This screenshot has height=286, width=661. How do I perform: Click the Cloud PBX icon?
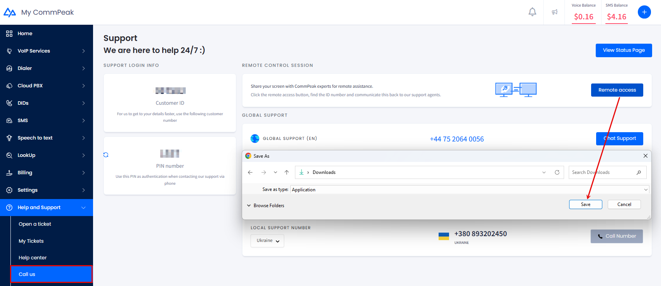[9, 86]
